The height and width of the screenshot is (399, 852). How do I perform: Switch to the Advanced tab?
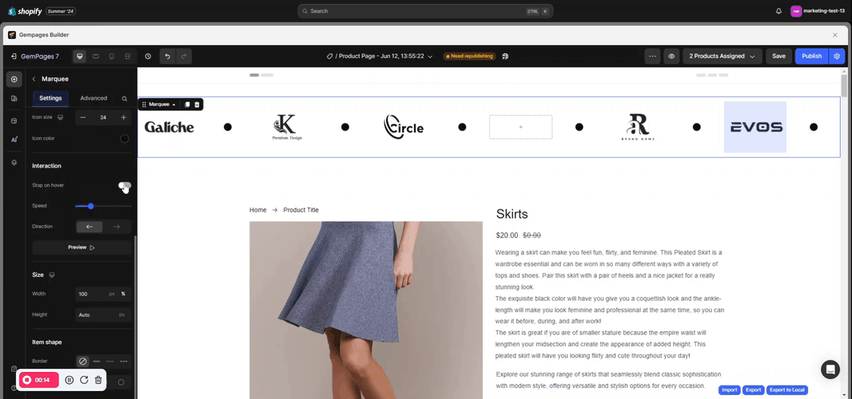click(x=94, y=98)
